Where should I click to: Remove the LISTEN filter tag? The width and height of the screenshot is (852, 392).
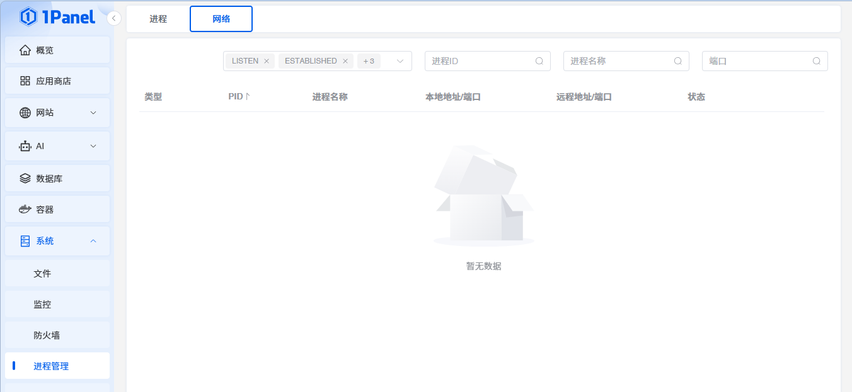(267, 61)
